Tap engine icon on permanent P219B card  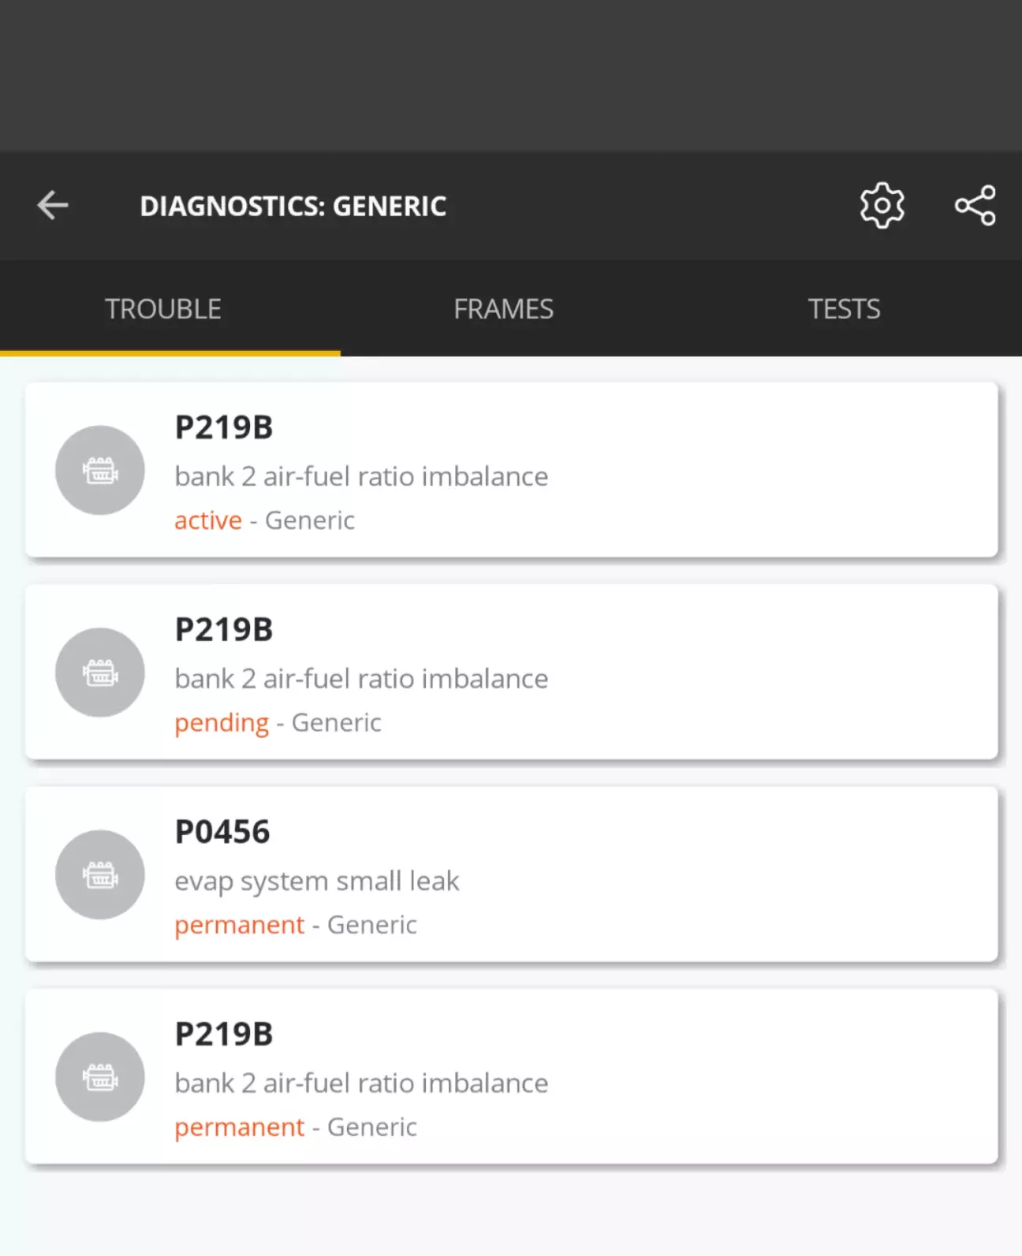click(x=100, y=1077)
